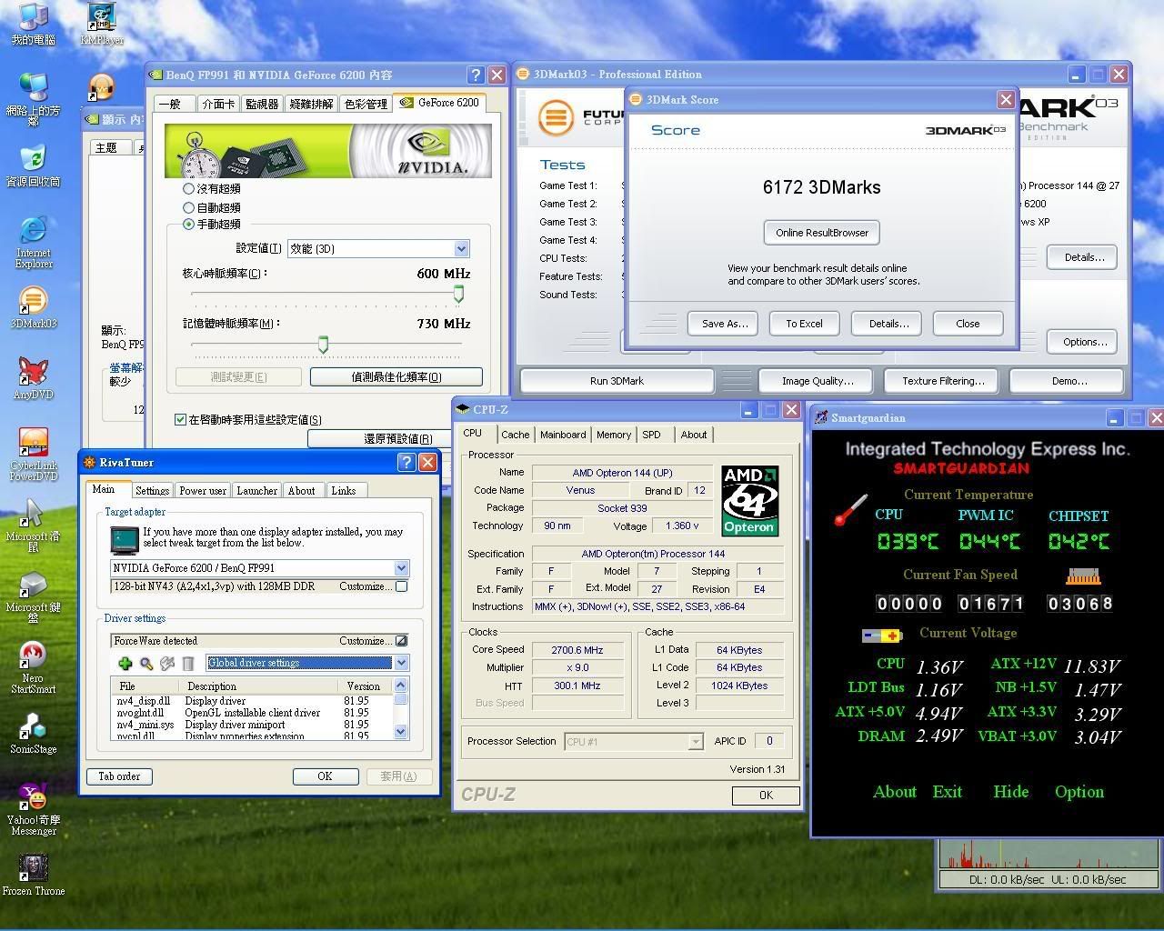Launch the SonicStage desktop icon
The height and width of the screenshot is (931, 1164).
(33, 733)
